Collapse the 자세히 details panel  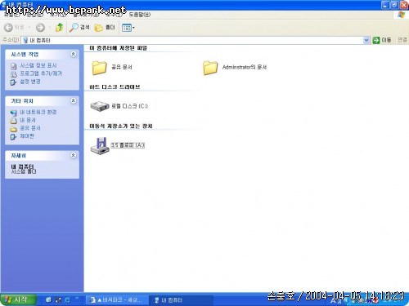(x=73, y=155)
